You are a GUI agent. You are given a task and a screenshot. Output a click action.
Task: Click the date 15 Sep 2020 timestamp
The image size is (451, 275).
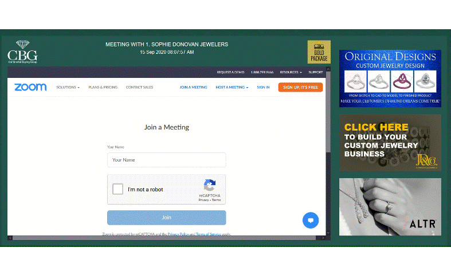pos(167,52)
